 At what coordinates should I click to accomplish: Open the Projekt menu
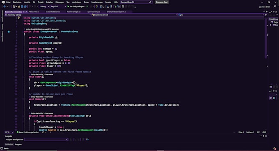pyautogui.click(x=41, y=2)
